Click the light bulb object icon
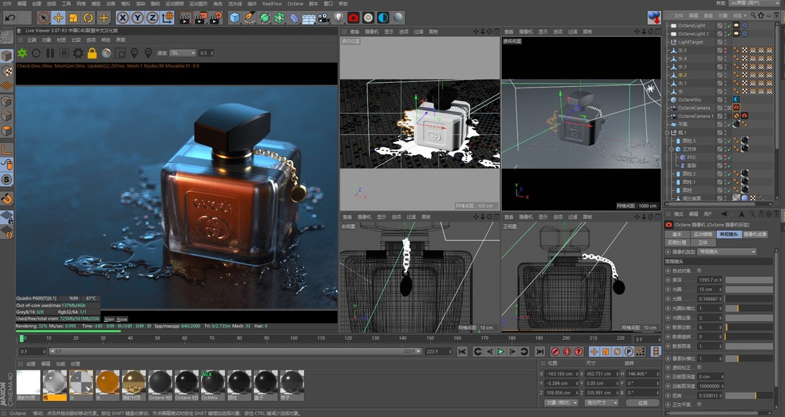785x417 pixels. (x=339, y=17)
